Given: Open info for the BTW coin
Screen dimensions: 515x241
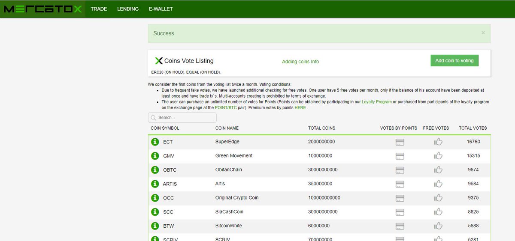Looking at the screenshot, I should tap(155, 226).
